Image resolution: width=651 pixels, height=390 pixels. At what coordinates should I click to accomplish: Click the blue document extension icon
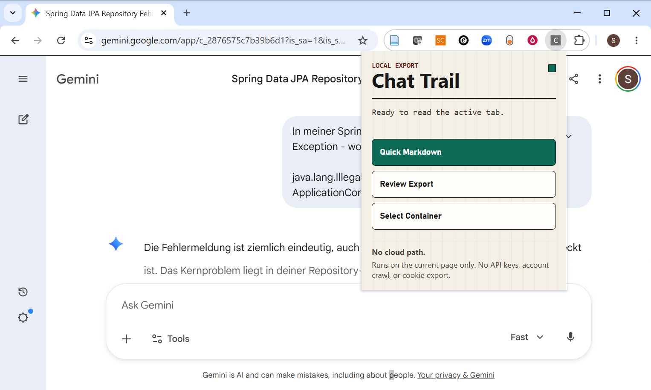coord(395,40)
